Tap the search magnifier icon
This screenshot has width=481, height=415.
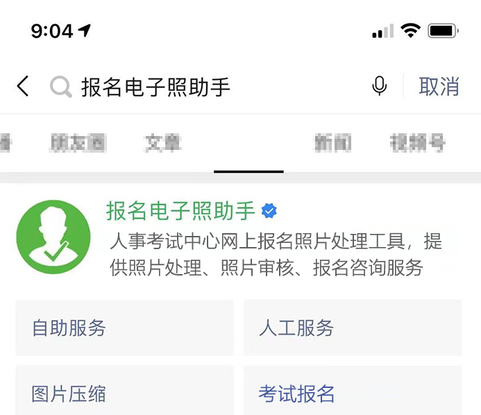61,87
